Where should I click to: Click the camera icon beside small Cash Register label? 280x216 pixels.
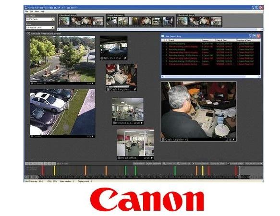point(108,89)
